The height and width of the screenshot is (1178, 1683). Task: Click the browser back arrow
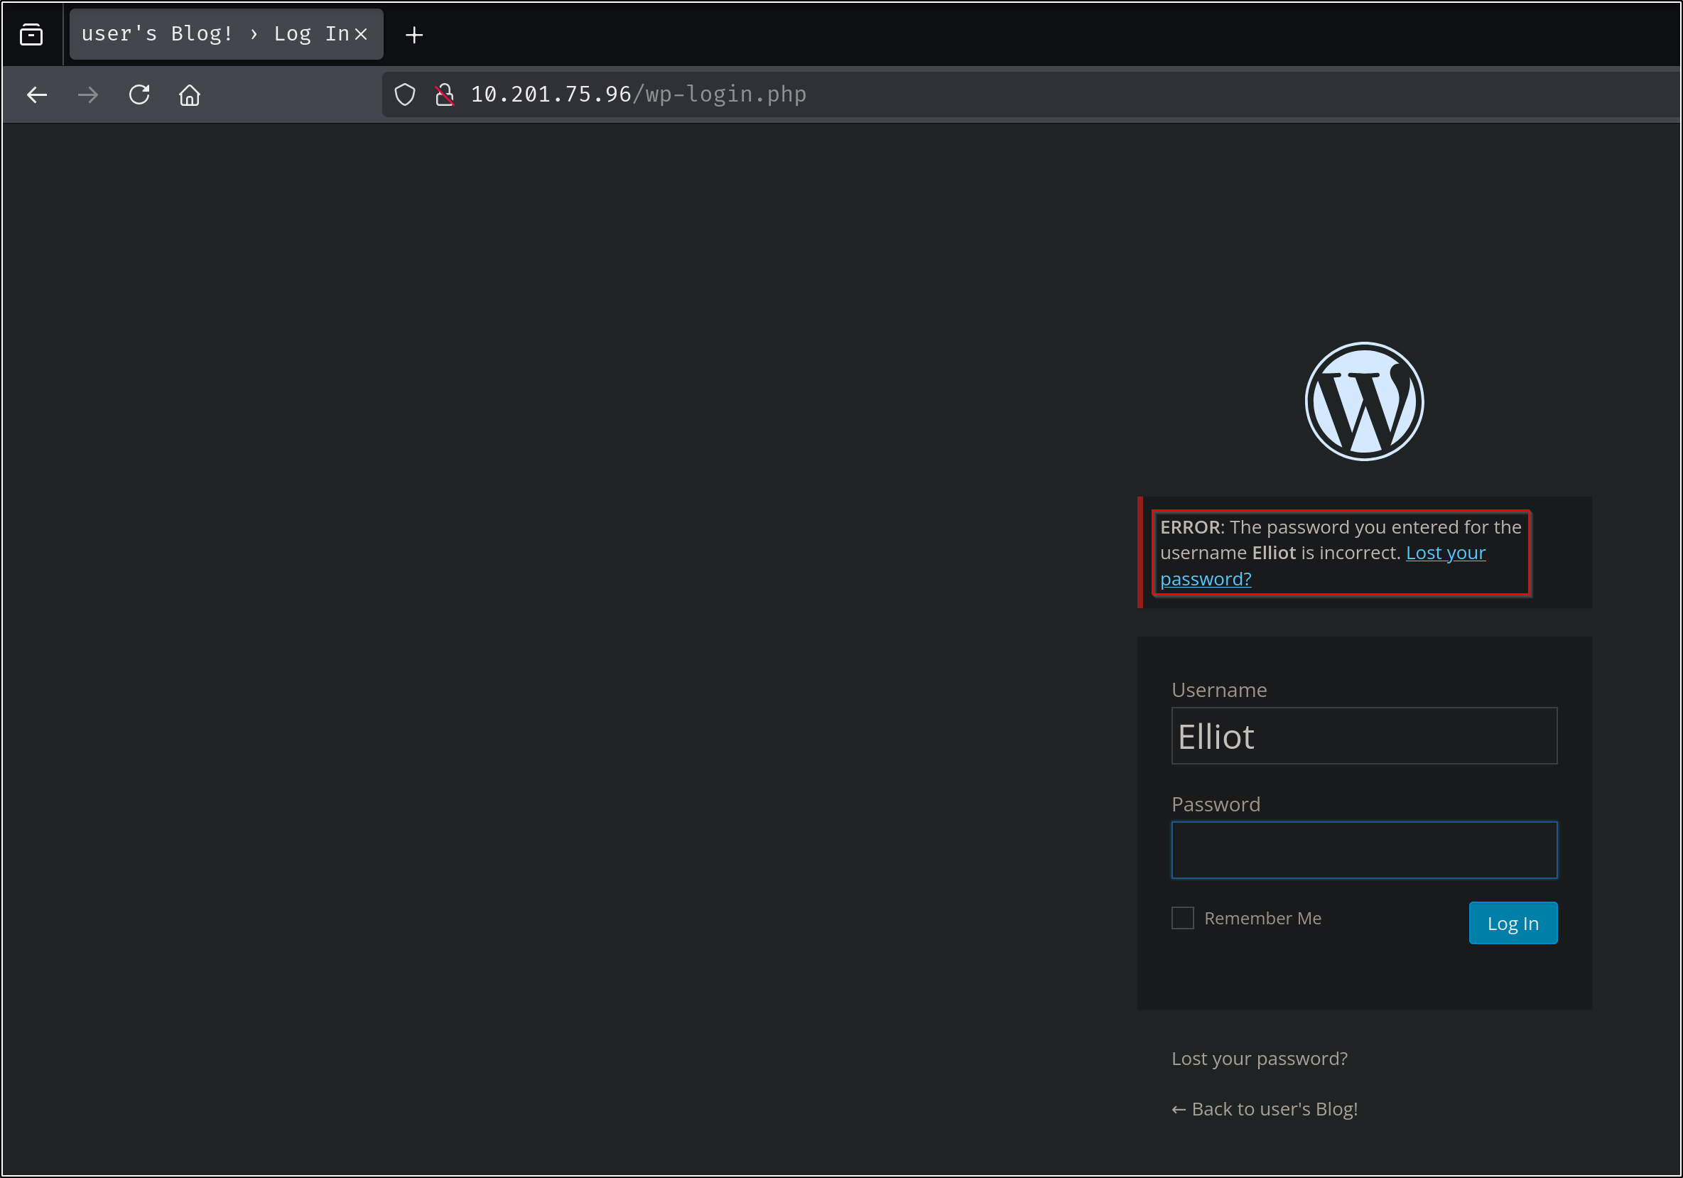37,94
